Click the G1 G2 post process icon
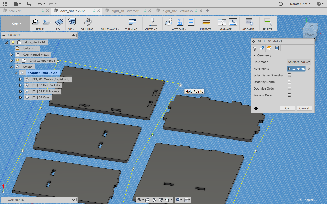 coord(180,22)
